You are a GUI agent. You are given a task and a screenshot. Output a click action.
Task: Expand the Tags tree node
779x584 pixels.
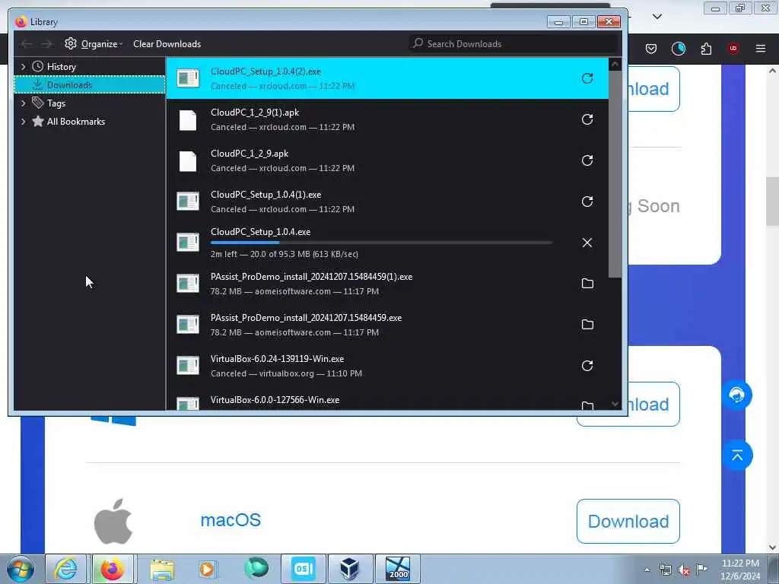coord(24,103)
